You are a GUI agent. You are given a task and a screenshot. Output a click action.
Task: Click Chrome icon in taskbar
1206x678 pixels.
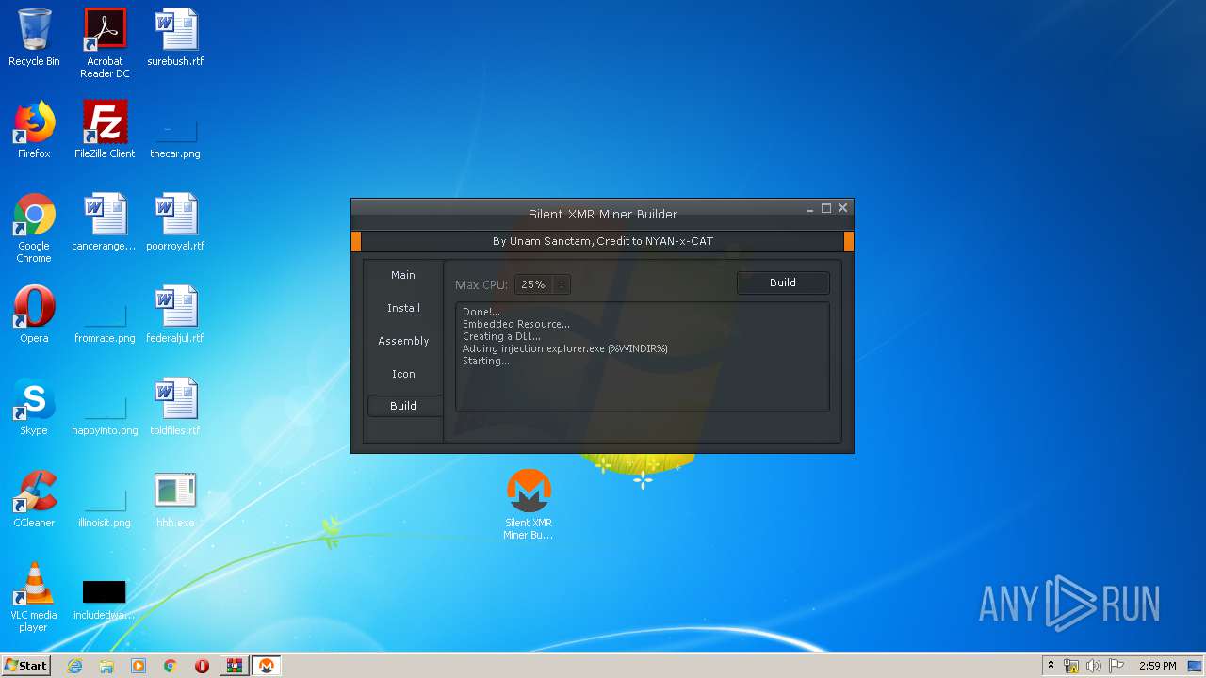pos(171,666)
